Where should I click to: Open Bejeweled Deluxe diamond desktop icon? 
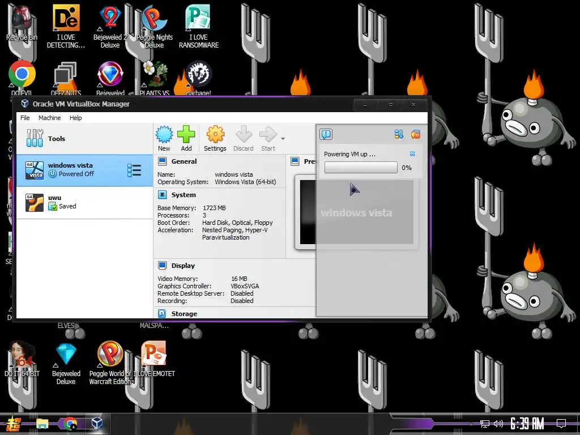66,363
